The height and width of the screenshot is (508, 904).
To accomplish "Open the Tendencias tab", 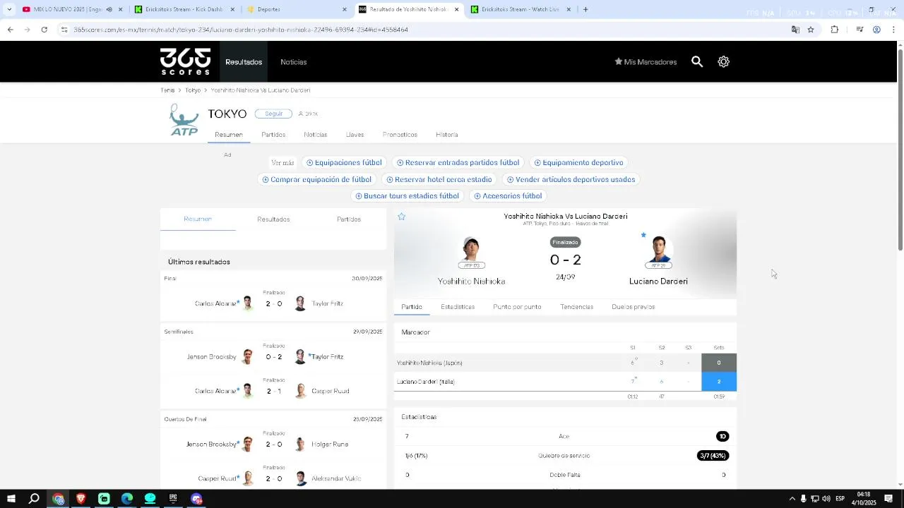I will 576,307.
